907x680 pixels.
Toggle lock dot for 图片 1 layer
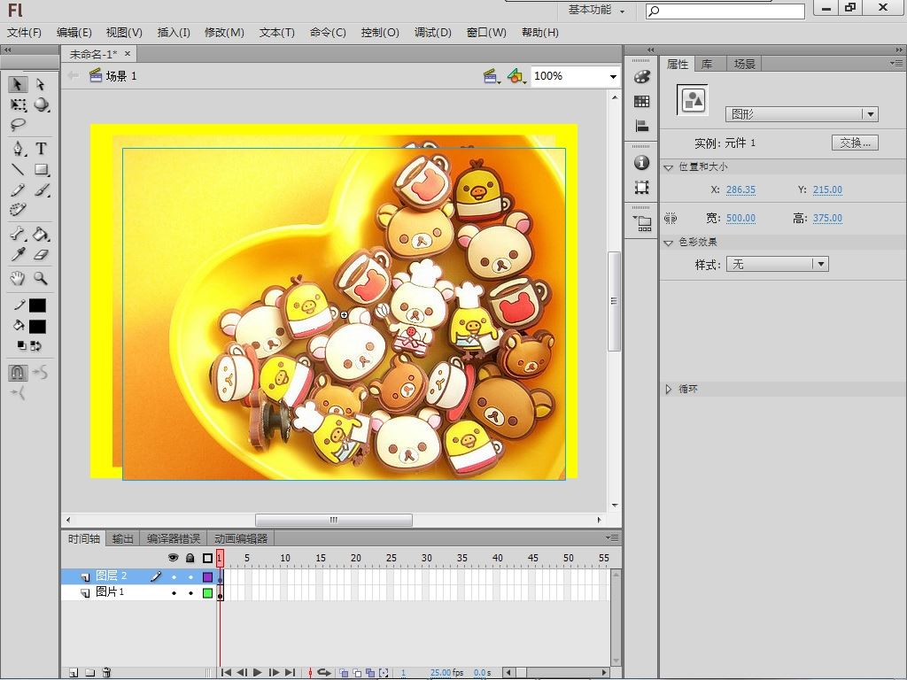190,592
